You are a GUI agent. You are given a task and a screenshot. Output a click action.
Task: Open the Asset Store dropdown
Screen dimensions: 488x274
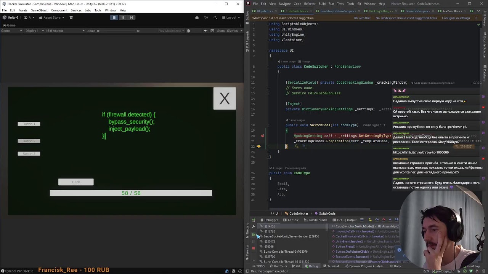(x=52, y=18)
